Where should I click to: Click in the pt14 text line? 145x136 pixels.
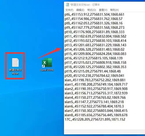[95, 50]
